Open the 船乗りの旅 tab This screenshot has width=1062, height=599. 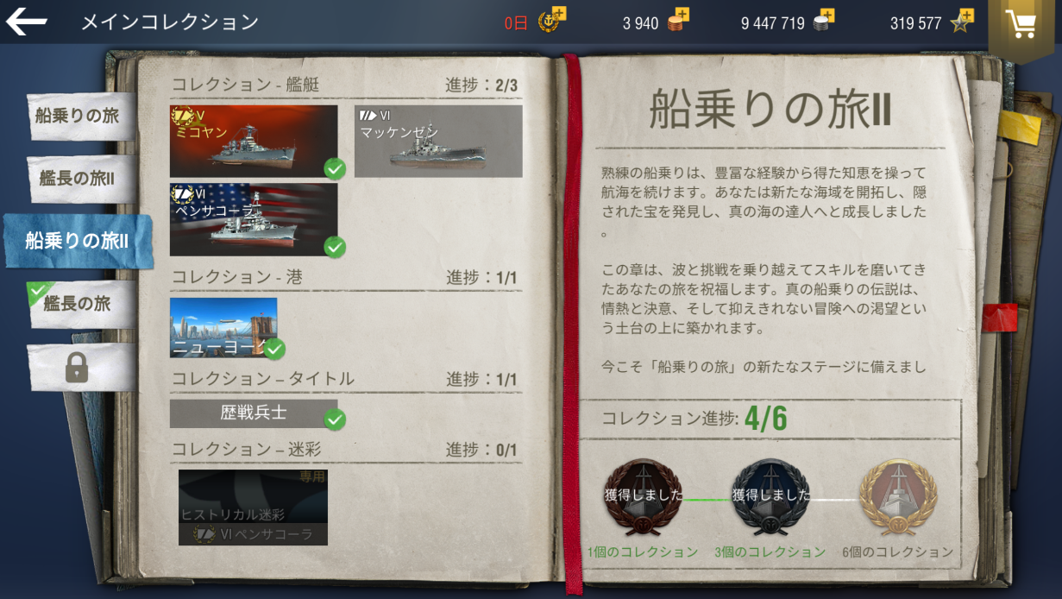(x=79, y=116)
